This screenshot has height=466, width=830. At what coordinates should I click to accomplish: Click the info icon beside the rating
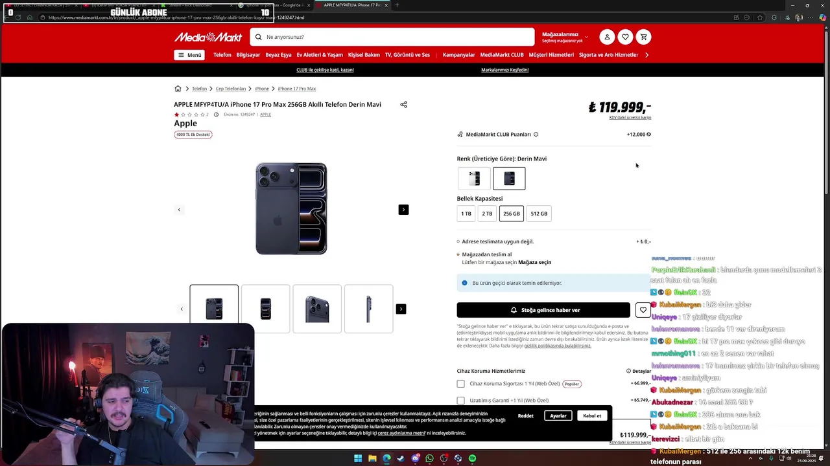click(216, 115)
